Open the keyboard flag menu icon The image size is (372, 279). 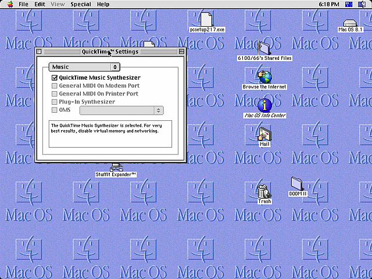pyautogui.click(x=349, y=4)
